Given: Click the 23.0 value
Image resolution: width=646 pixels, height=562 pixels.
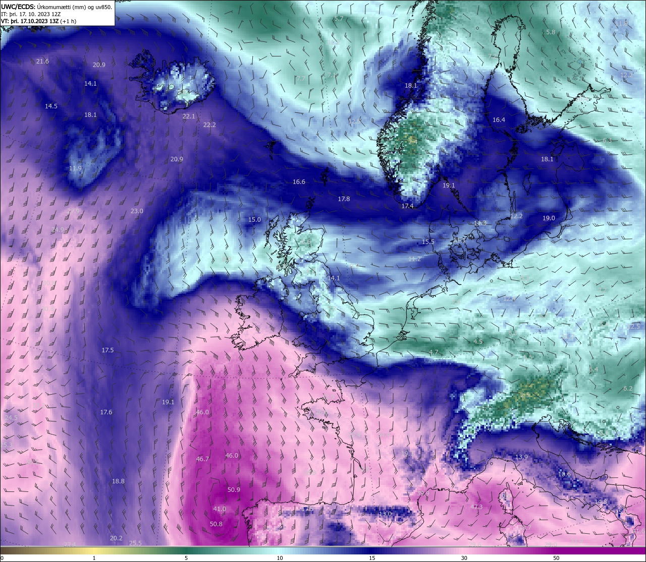Looking at the screenshot, I should coord(137,211).
